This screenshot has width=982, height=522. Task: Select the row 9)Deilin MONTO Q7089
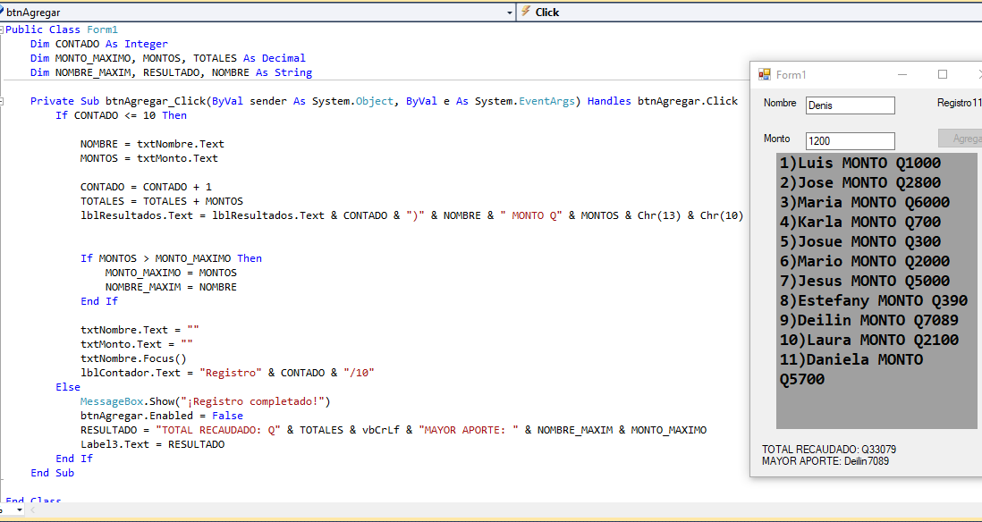click(x=868, y=320)
